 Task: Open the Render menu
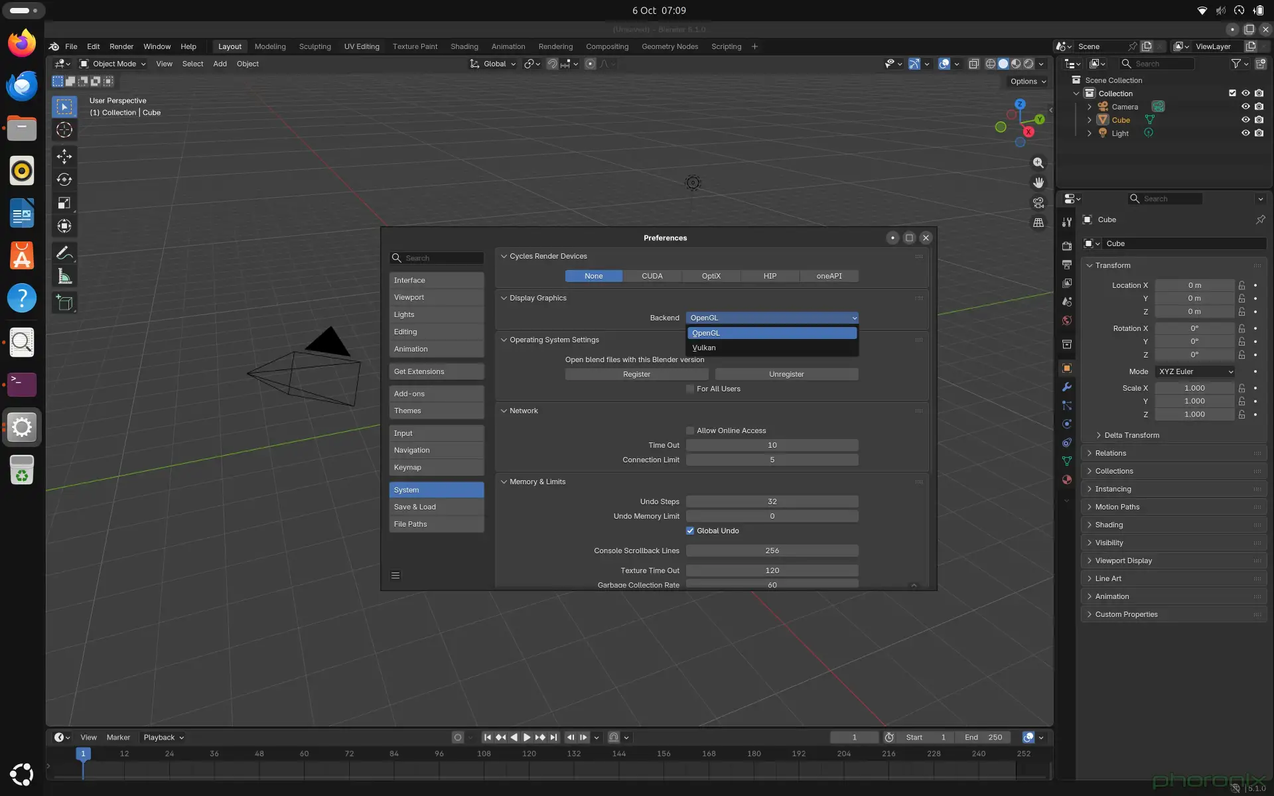(x=121, y=46)
